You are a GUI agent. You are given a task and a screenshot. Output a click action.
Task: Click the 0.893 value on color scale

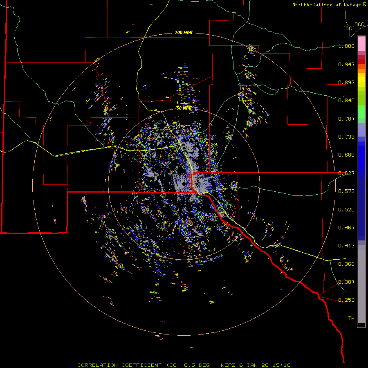(x=346, y=82)
